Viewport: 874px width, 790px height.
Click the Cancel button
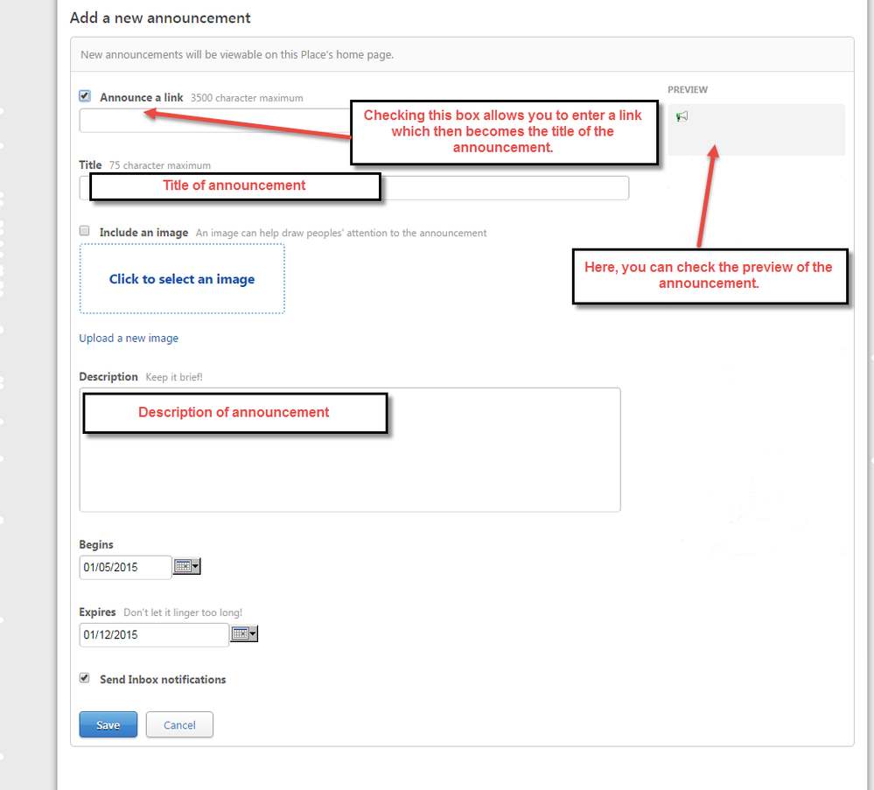coord(179,724)
